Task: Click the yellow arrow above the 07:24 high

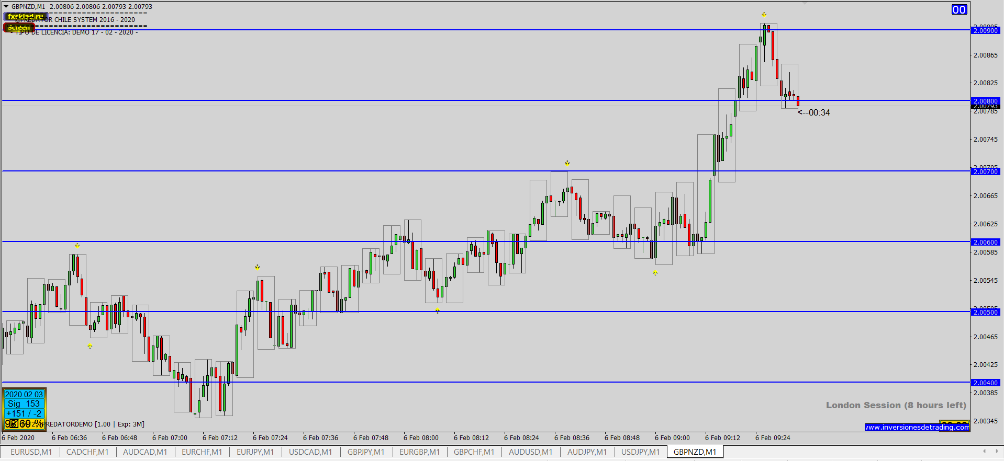Action: [x=257, y=267]
